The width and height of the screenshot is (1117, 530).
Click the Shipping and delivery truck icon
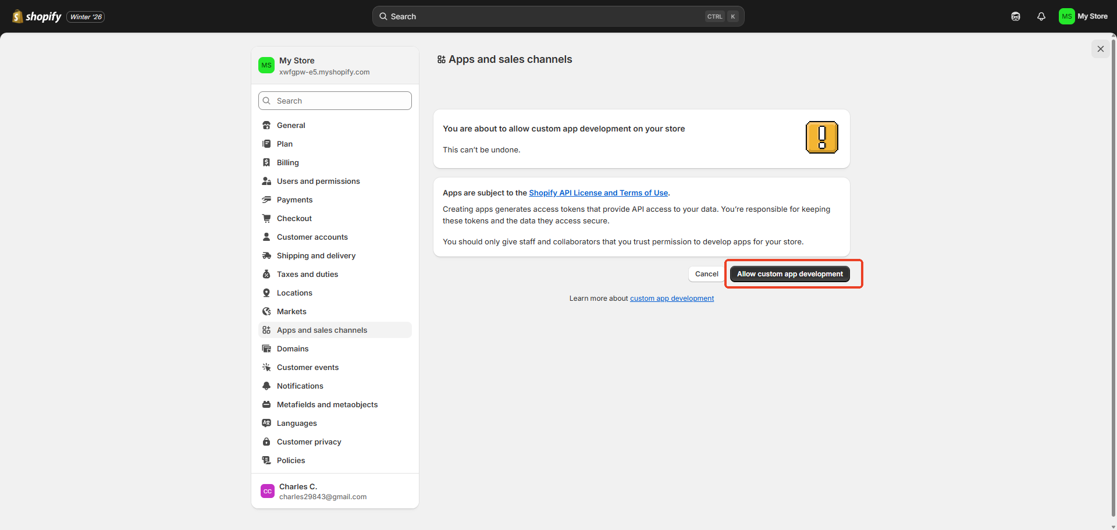pos(266,255)
